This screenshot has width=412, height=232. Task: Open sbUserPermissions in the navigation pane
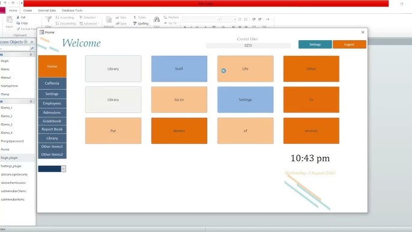tap(13, 183)
